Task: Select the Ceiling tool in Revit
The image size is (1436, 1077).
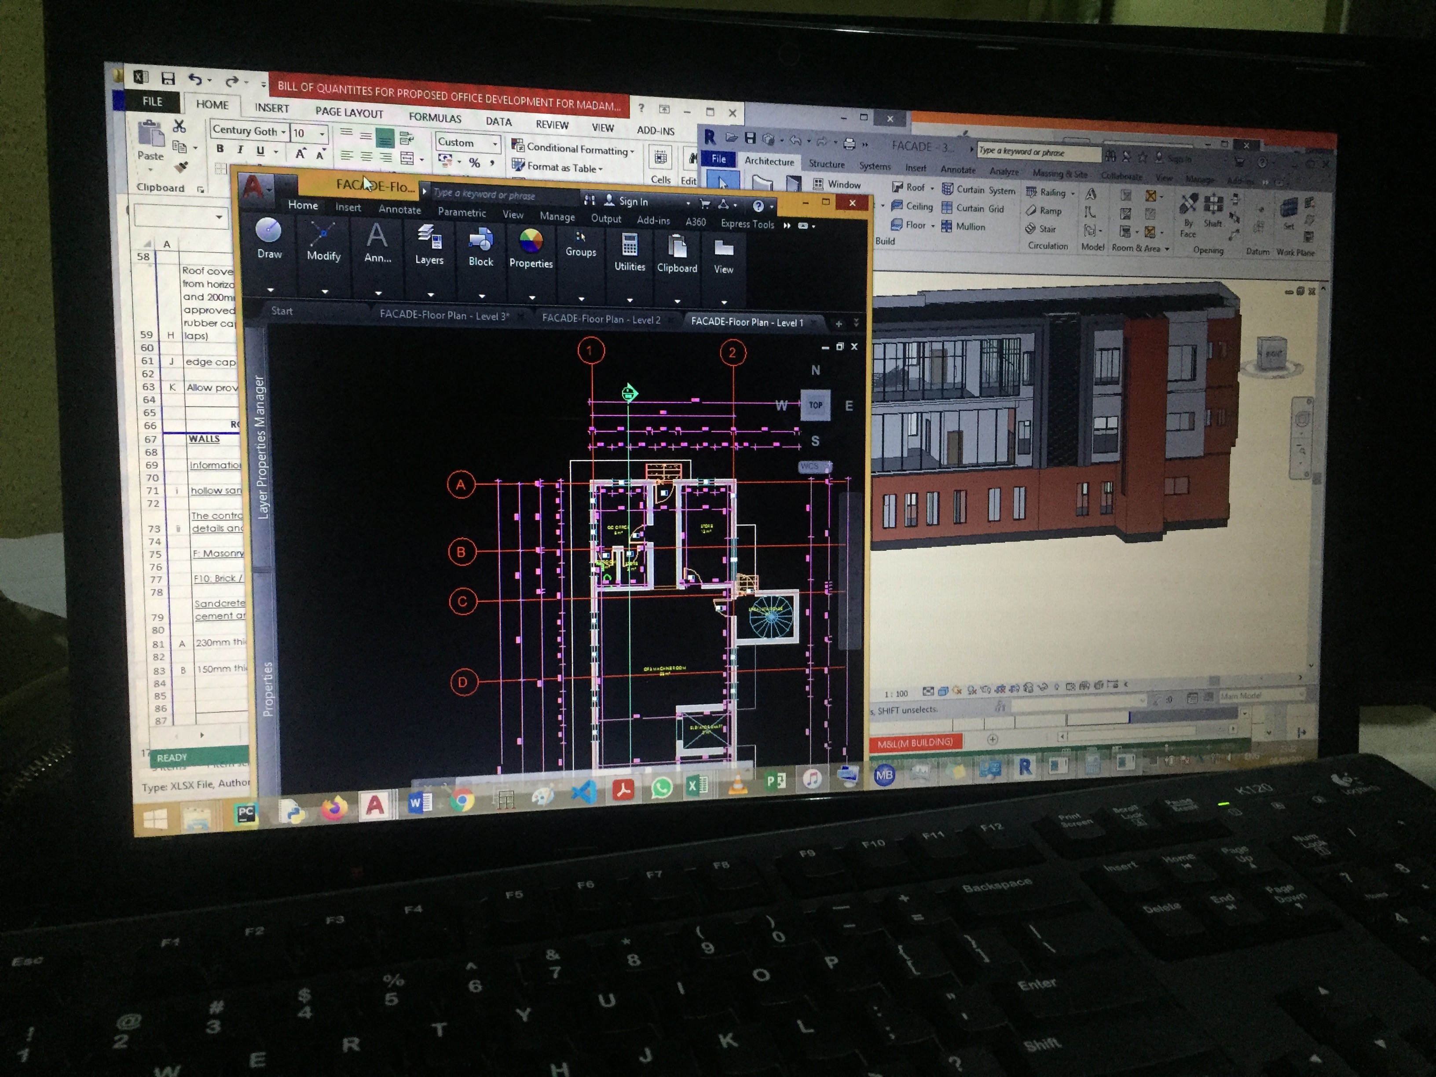Action: point(912,206)
